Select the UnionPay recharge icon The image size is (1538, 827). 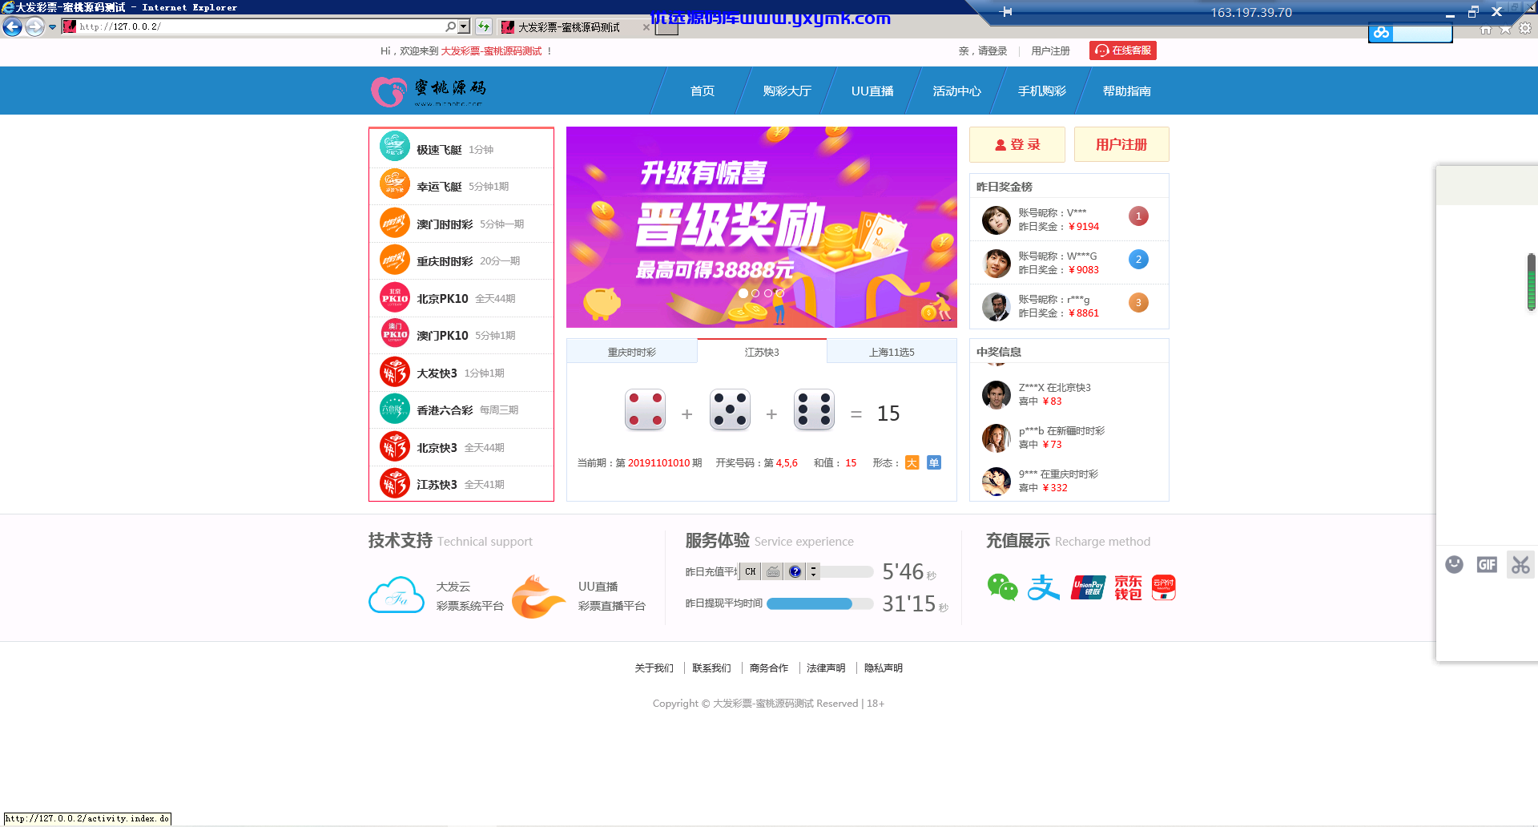pos(1088,587)
